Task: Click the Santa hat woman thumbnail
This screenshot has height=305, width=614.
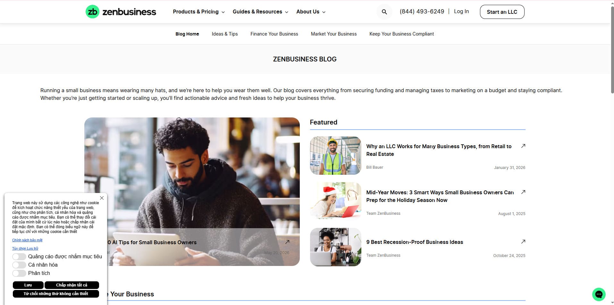Action: [335, 201]
